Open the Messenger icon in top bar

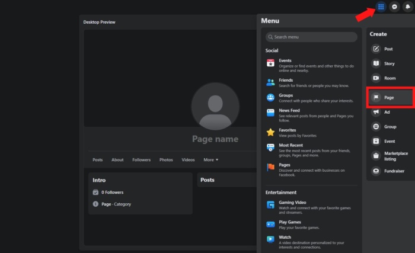tap(394, 7)
